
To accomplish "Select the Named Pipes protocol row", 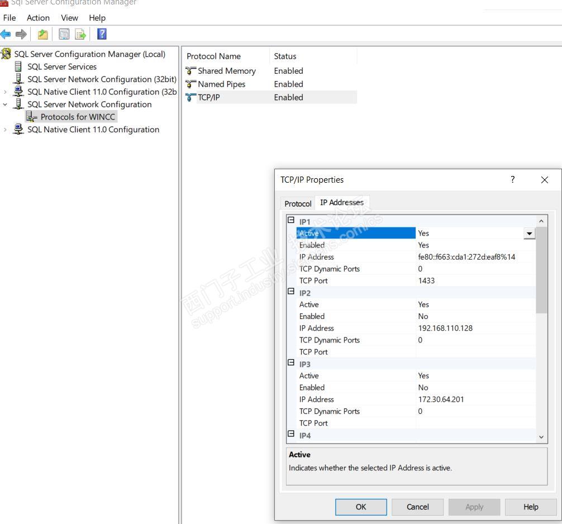I will click(x=270, y=84).
